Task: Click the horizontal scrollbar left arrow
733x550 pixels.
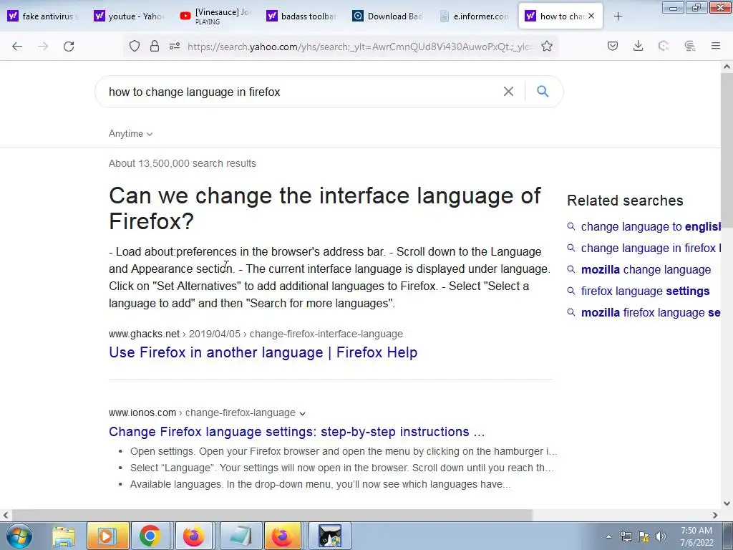Action: pos(6,515)
